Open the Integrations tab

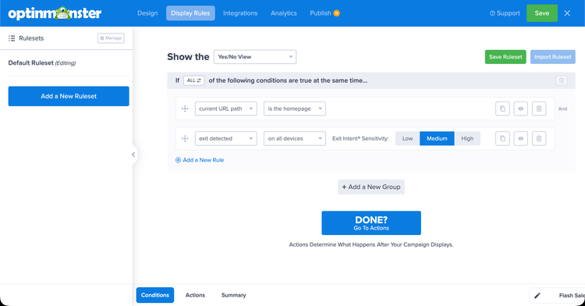click(240, 13)
